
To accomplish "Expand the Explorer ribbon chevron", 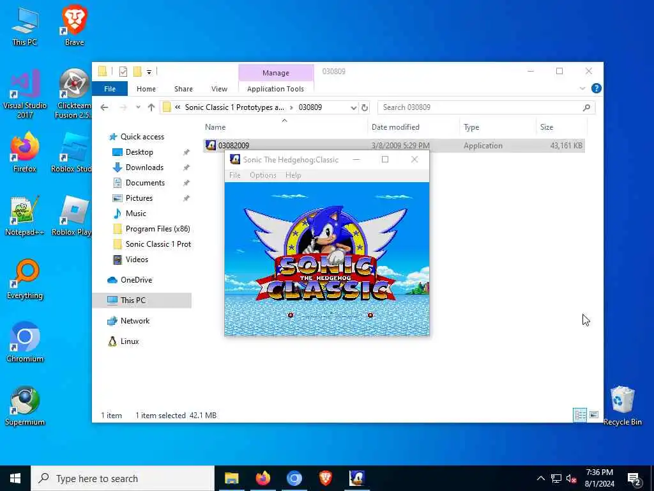I will [582, 88].
